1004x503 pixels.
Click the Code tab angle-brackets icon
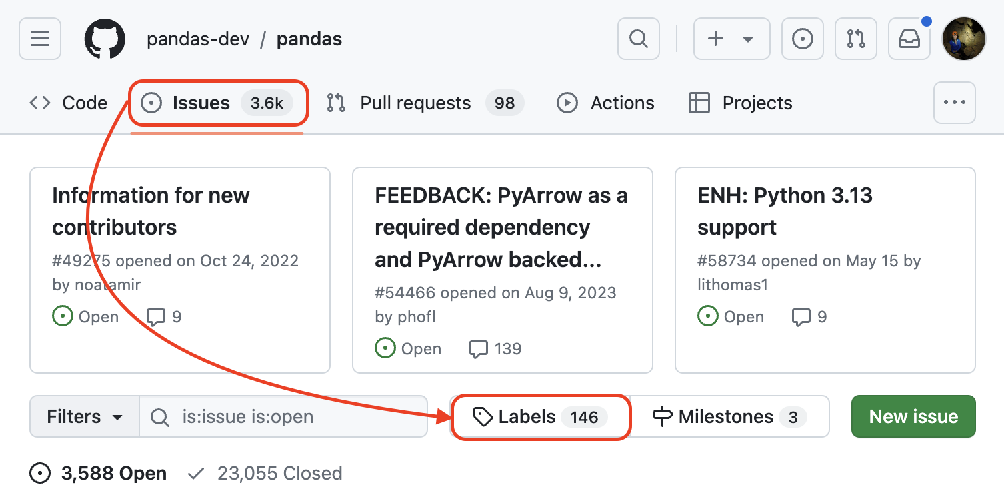[x=40, y=103]
